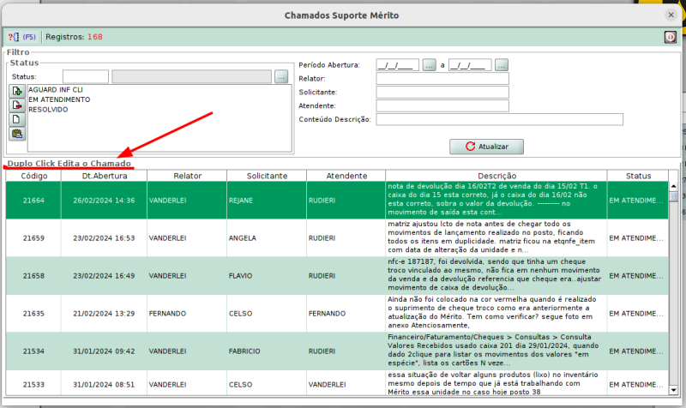The image size is (686, 408).
Task: Select AGUARD INF CLI in status list
Action: [56, 90]
